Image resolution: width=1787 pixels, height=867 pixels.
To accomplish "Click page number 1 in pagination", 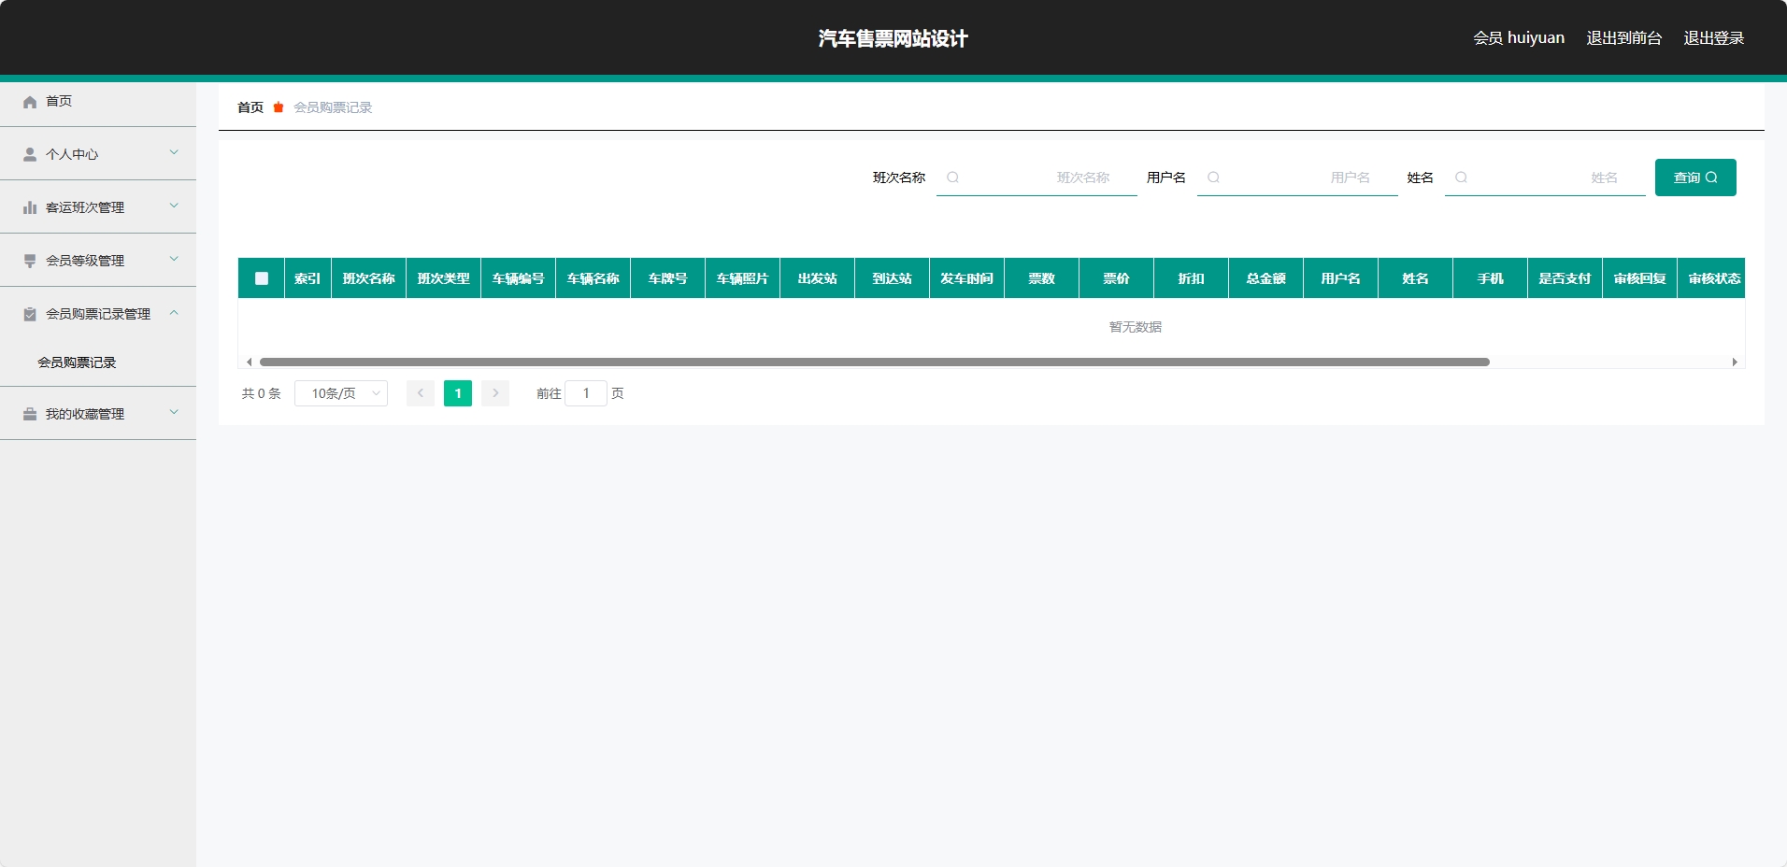I will (457, 393).
